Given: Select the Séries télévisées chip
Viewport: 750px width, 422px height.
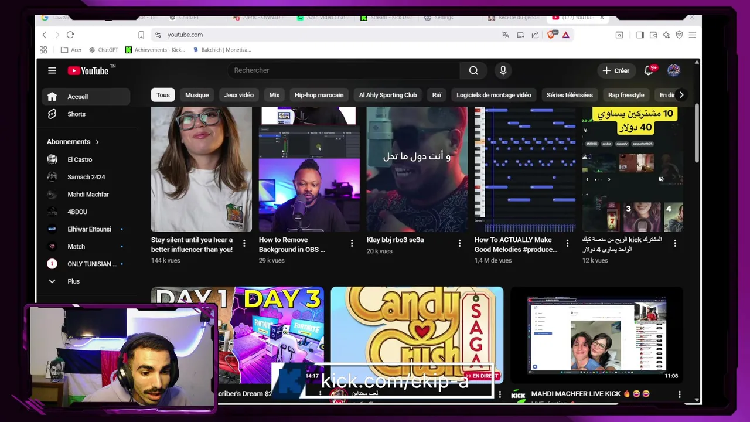Looking at the screenshot, I should click(x=570, y=95).
